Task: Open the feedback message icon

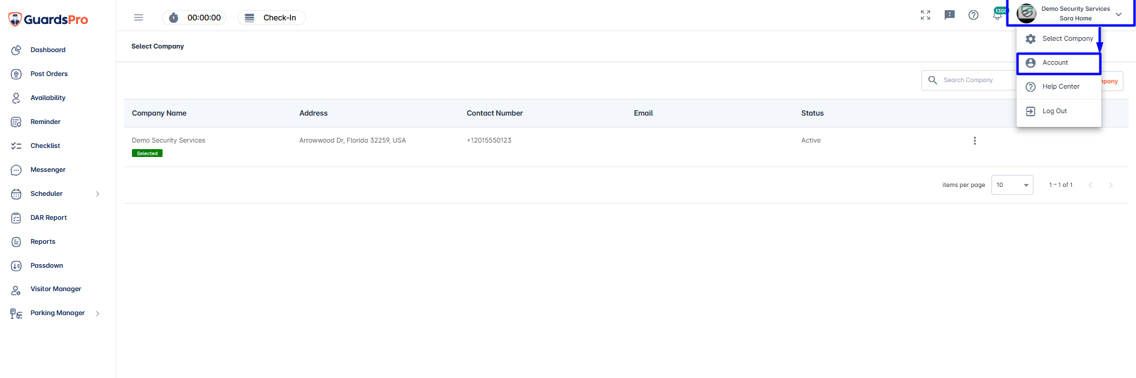Action: tap(949, 15)
